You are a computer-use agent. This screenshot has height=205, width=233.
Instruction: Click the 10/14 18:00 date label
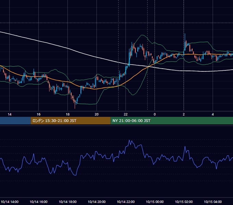pyautogui.click(x=68, y=202)
